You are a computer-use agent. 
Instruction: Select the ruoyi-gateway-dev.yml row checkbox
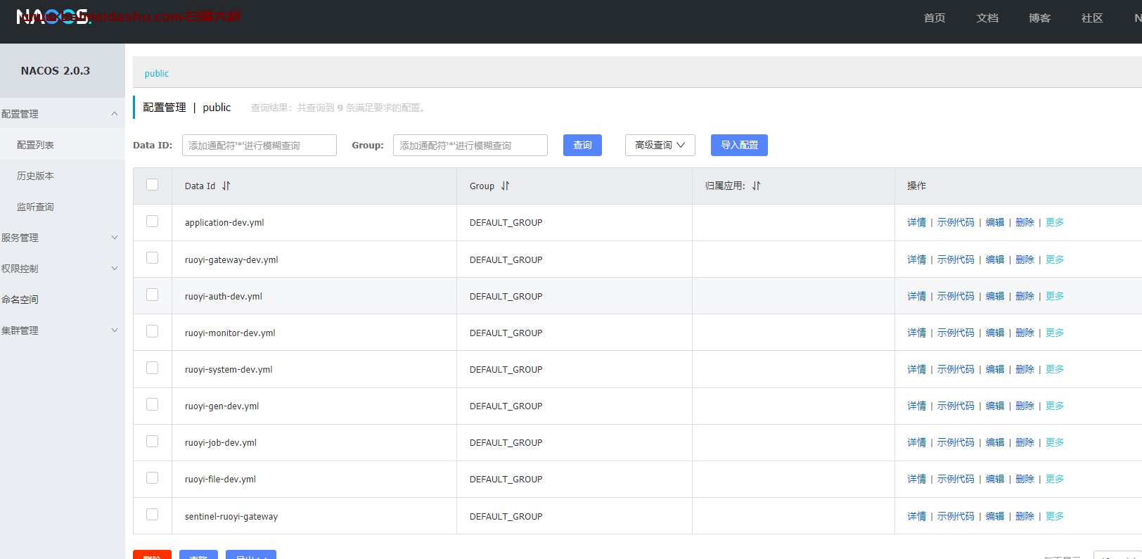[152, 257]
